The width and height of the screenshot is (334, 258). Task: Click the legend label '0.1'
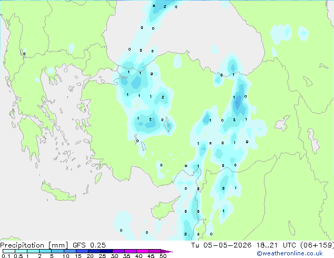[x=6, y=256]
